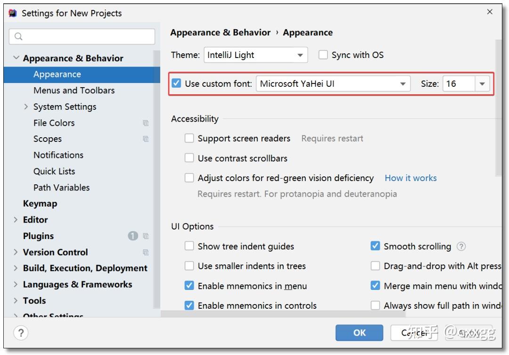Viewport: 509px width, 355px height.
Task: Click the OK button
Action: click(x=359, y=332)
